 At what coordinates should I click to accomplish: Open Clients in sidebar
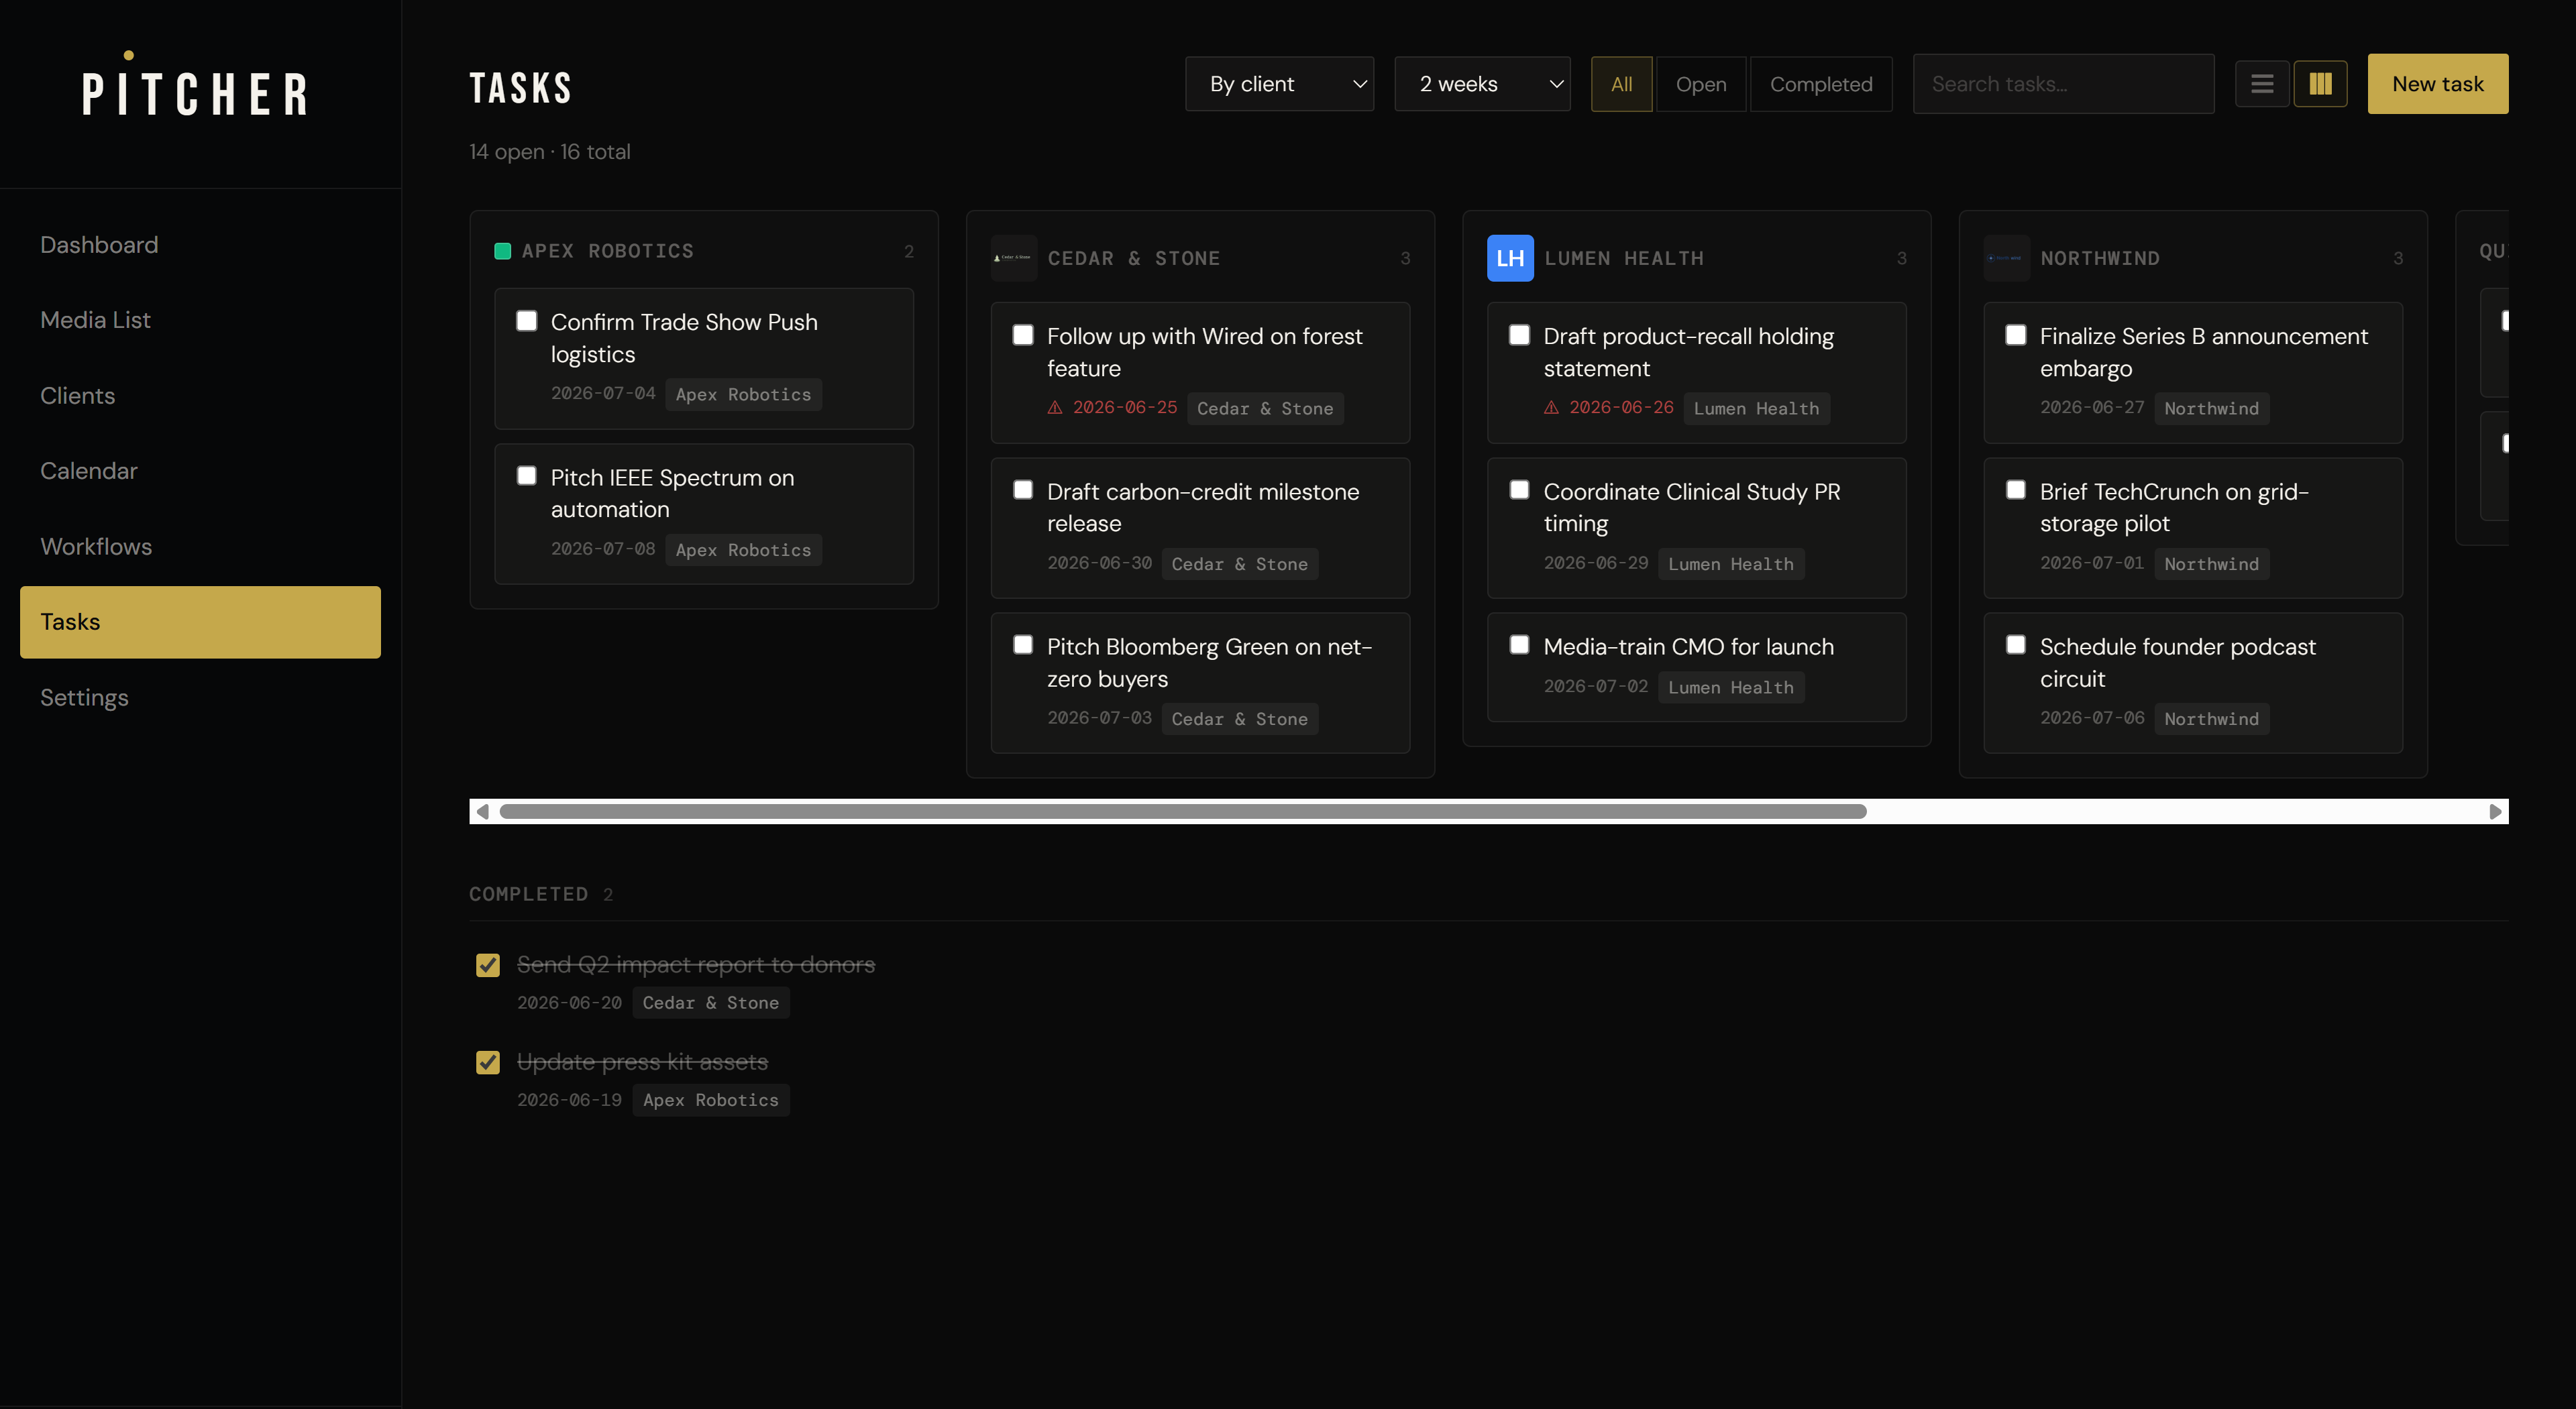200,395
